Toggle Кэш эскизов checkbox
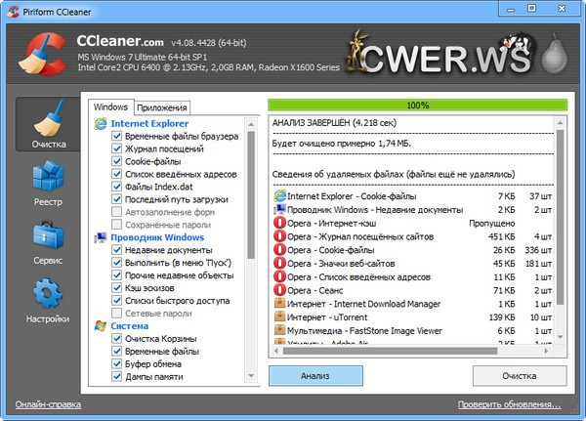 tap(116, 287)
